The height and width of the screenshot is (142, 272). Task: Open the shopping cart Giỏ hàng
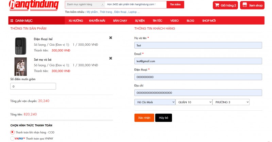click(x=225, y=5)
